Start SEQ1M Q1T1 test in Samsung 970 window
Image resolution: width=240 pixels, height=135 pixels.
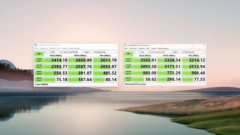[128, 66]
